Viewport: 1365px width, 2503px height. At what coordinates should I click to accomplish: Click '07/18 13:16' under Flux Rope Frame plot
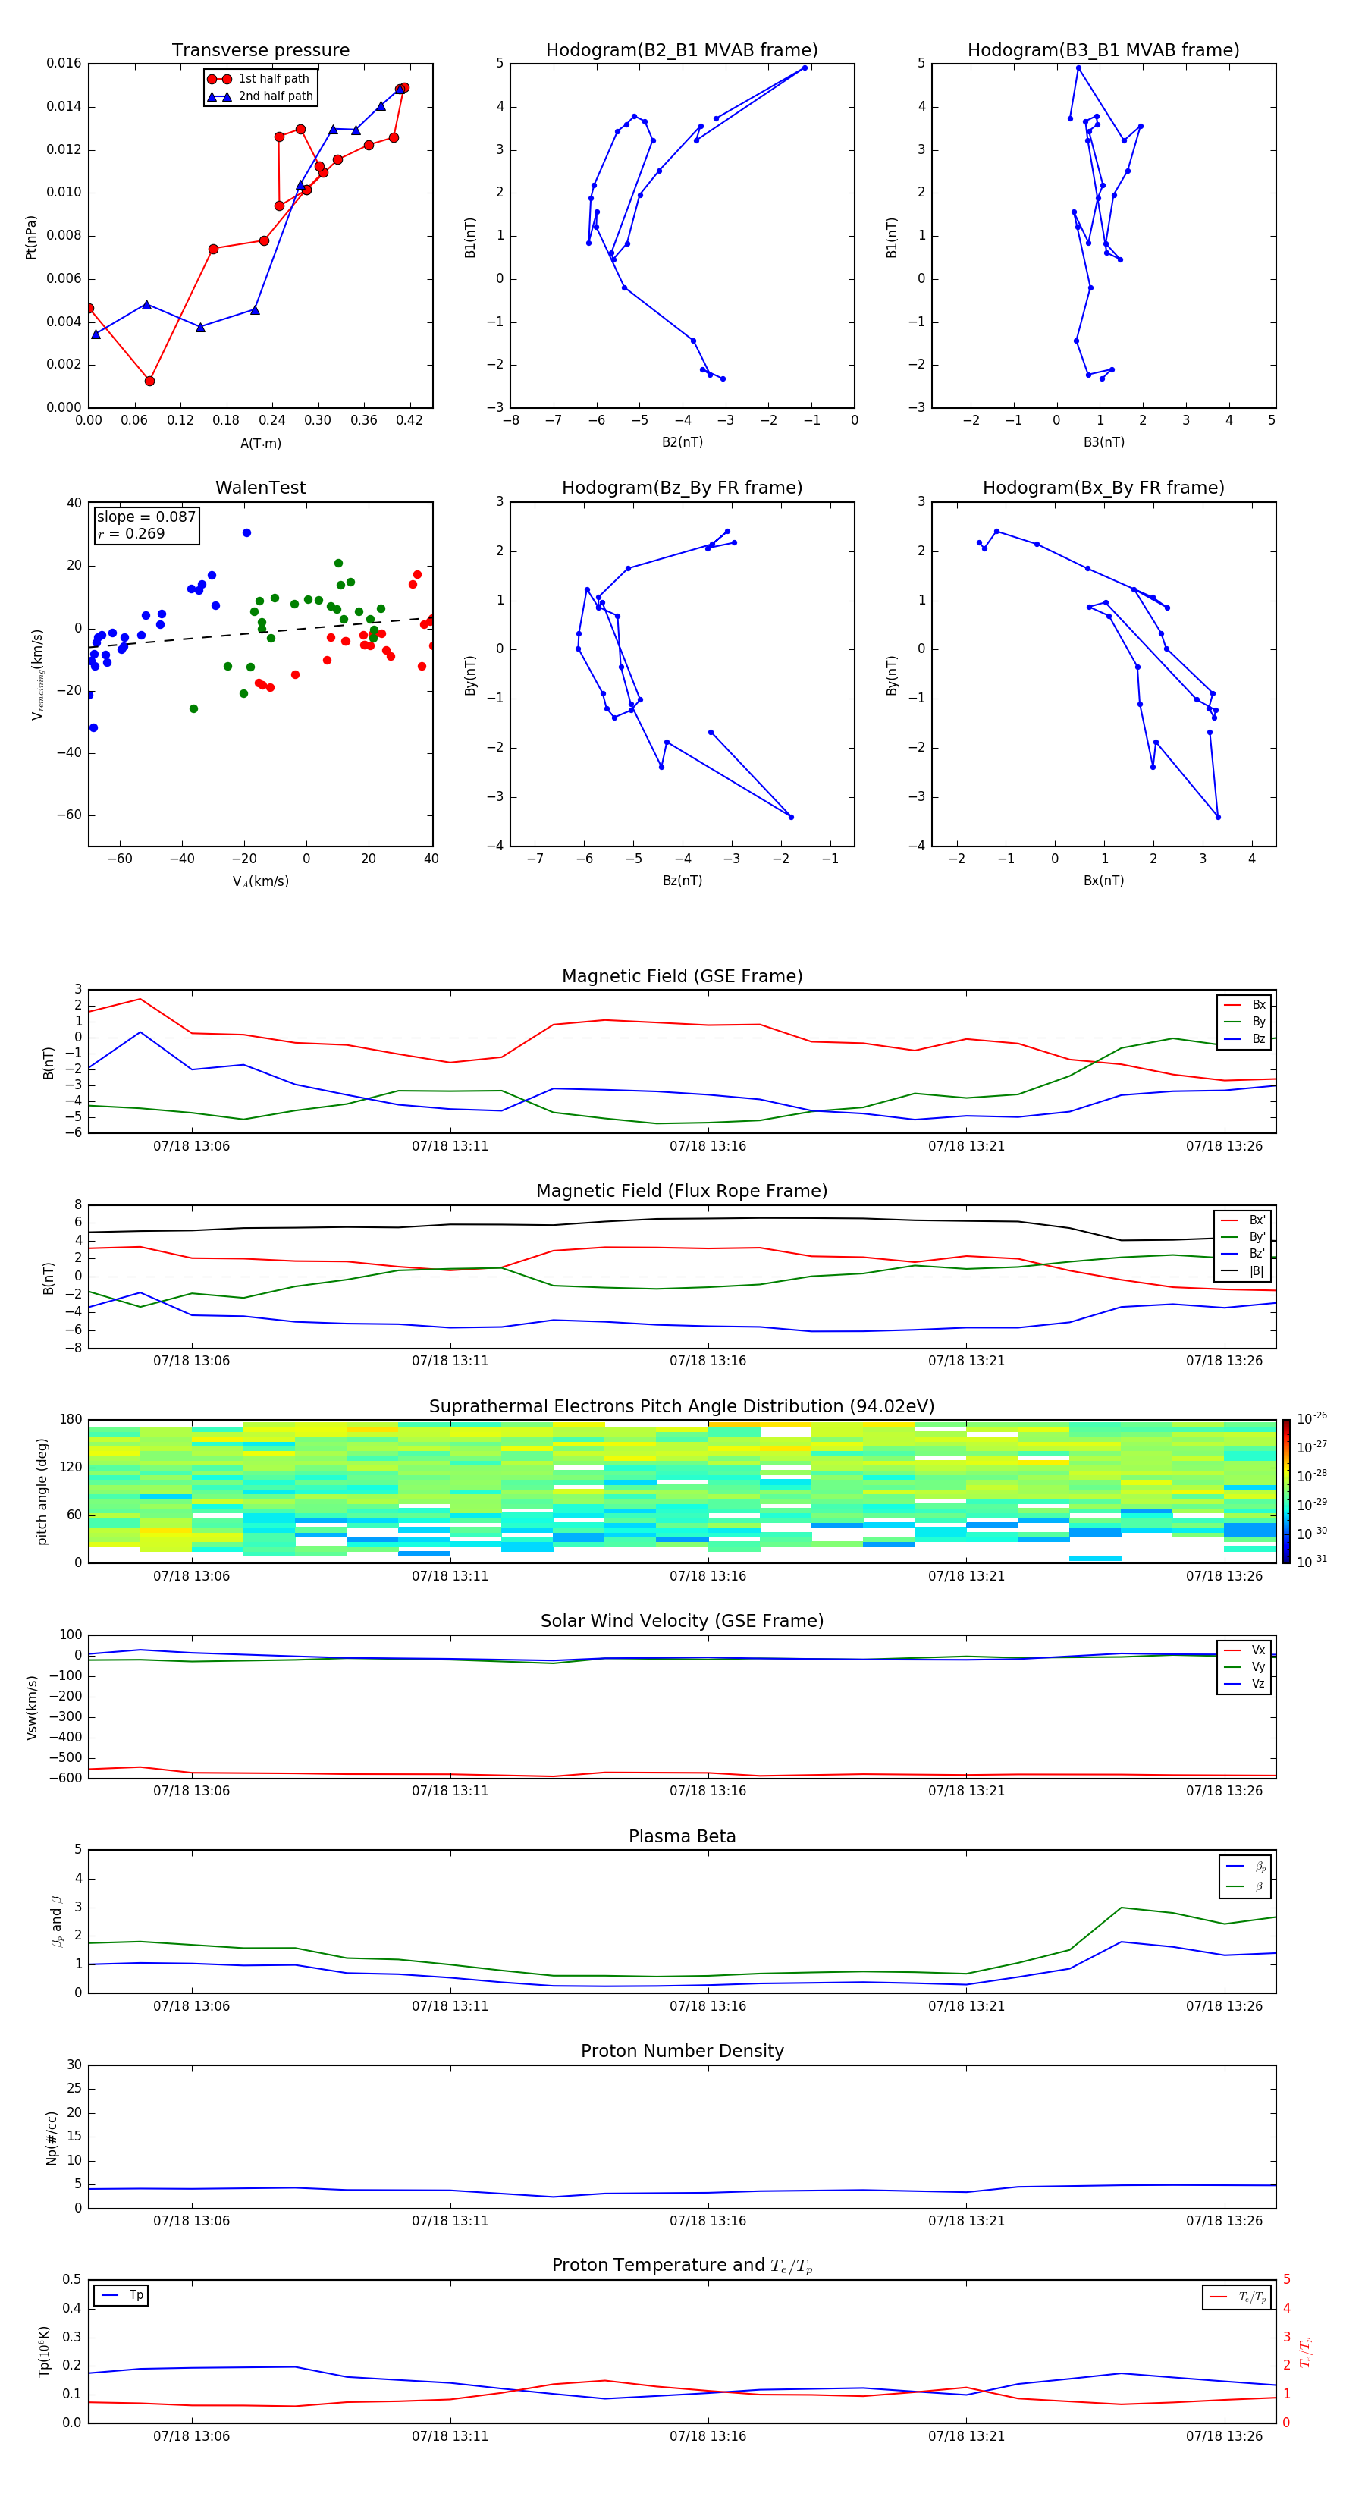click(x=708, y=1361)
